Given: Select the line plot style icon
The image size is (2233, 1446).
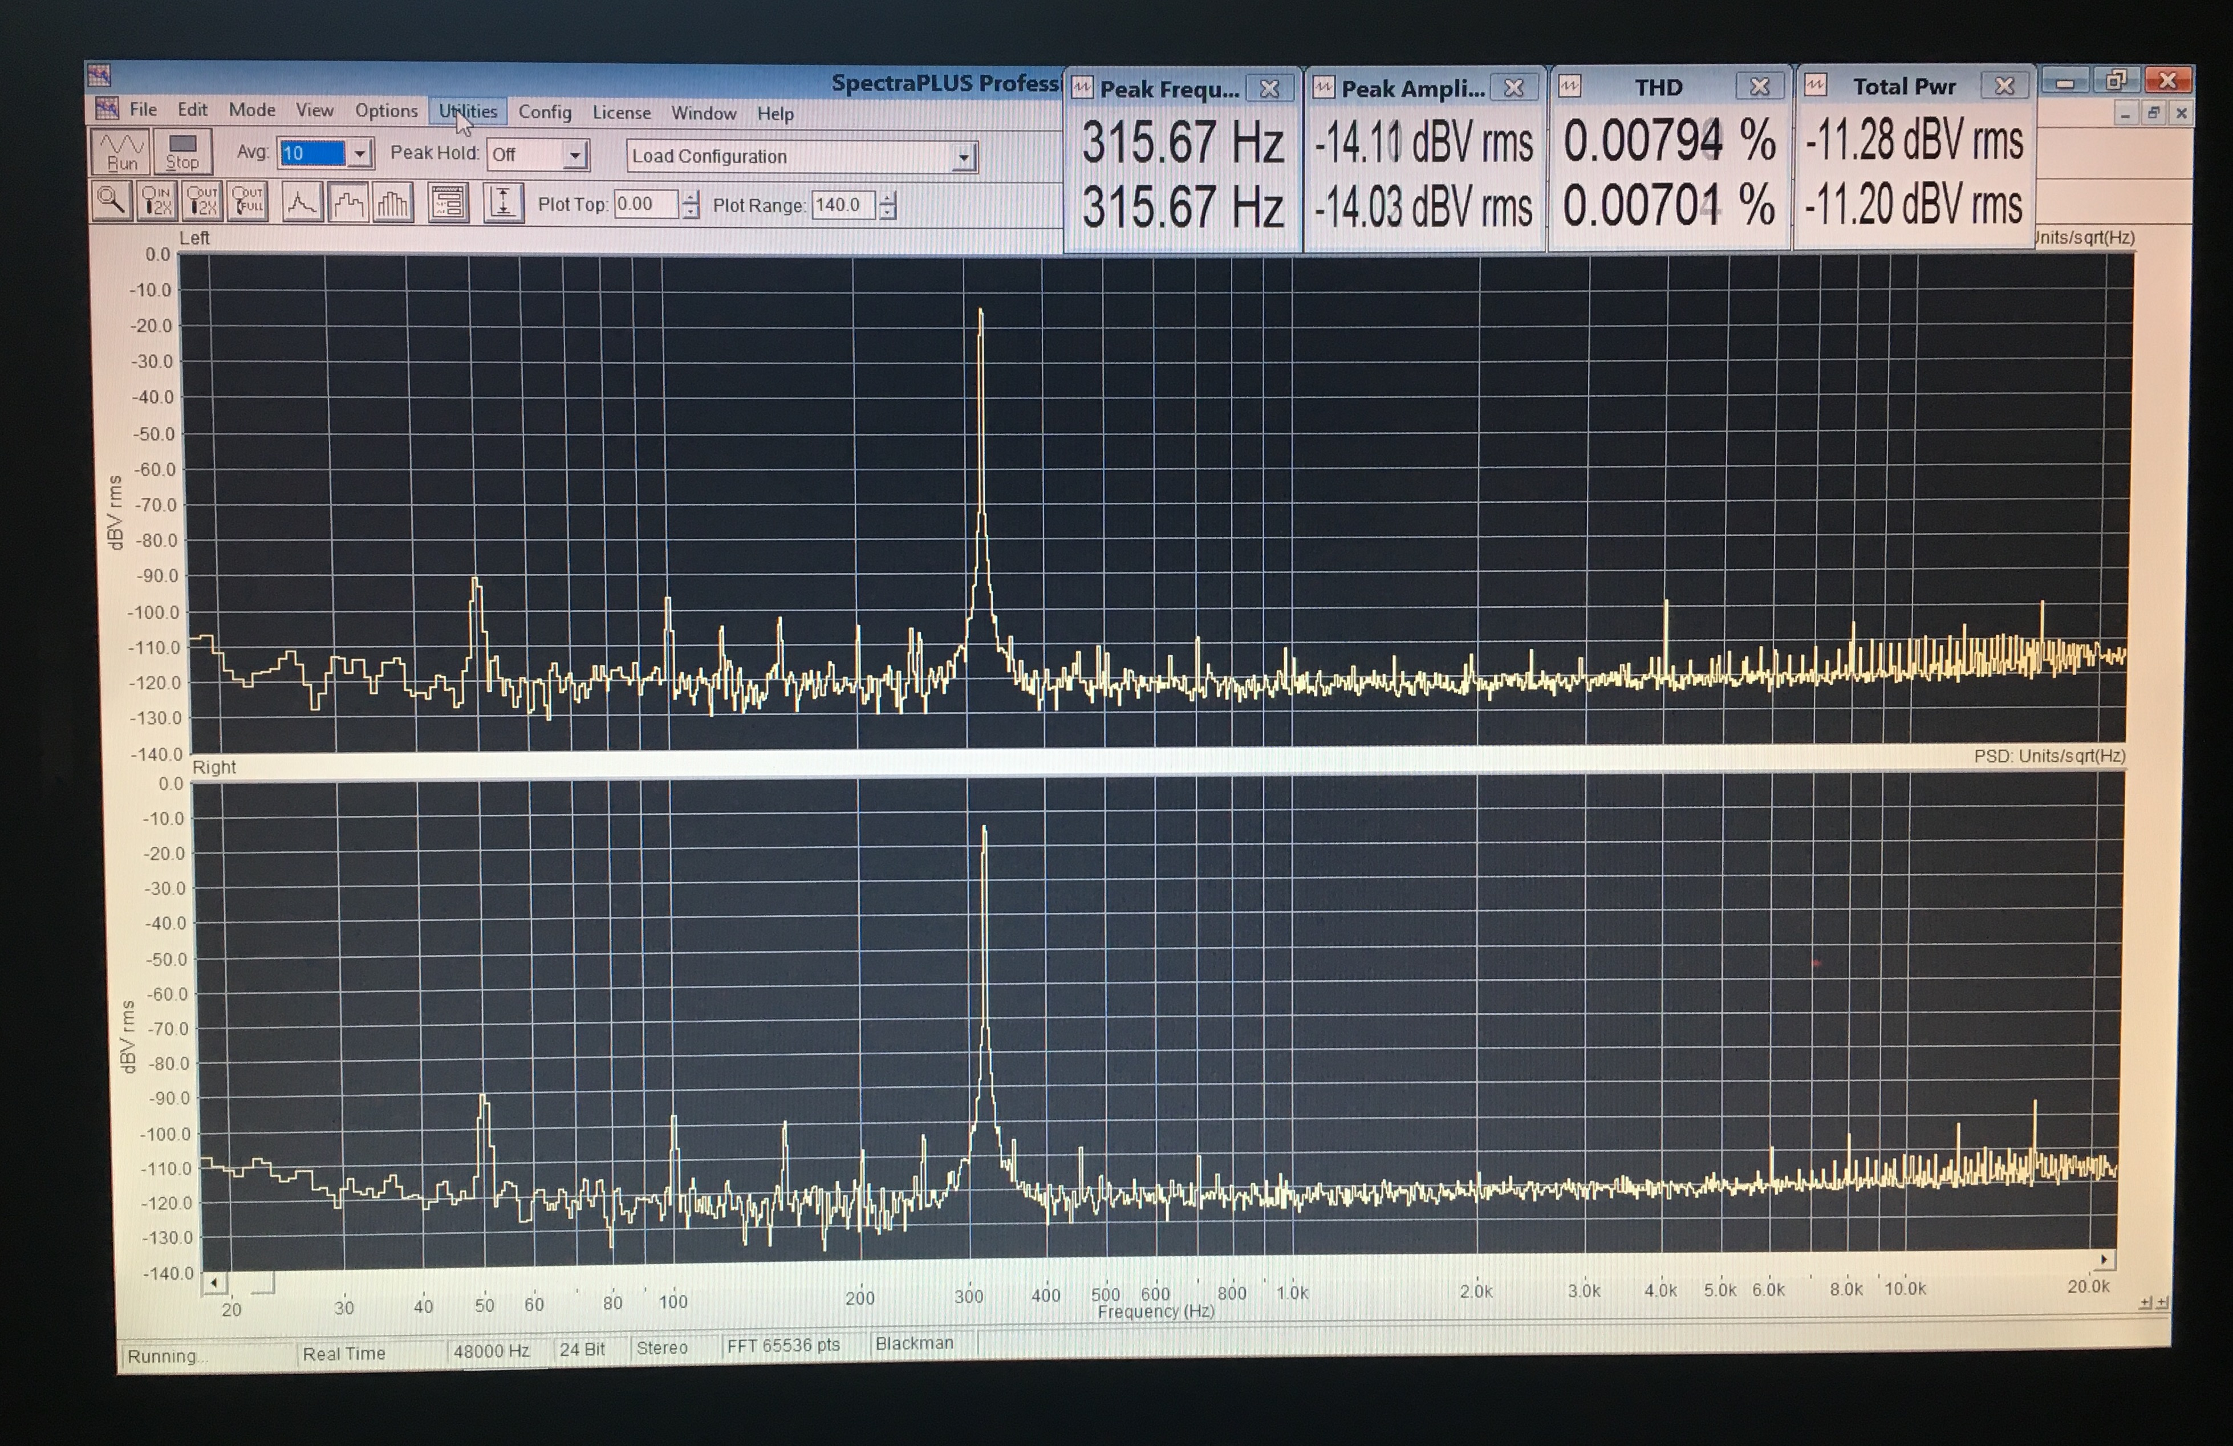Looking at the screenshot, I should click(302, 202).
